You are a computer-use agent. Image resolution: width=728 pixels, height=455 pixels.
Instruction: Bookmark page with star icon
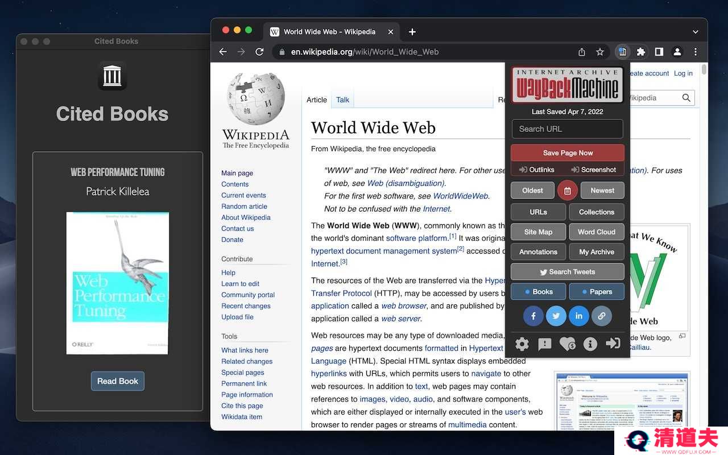600,52
